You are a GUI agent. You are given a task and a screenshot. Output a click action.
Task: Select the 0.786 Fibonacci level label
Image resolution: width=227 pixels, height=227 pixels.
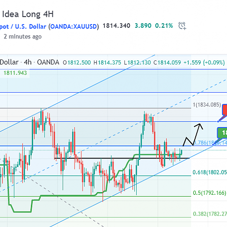coord(210,143)
